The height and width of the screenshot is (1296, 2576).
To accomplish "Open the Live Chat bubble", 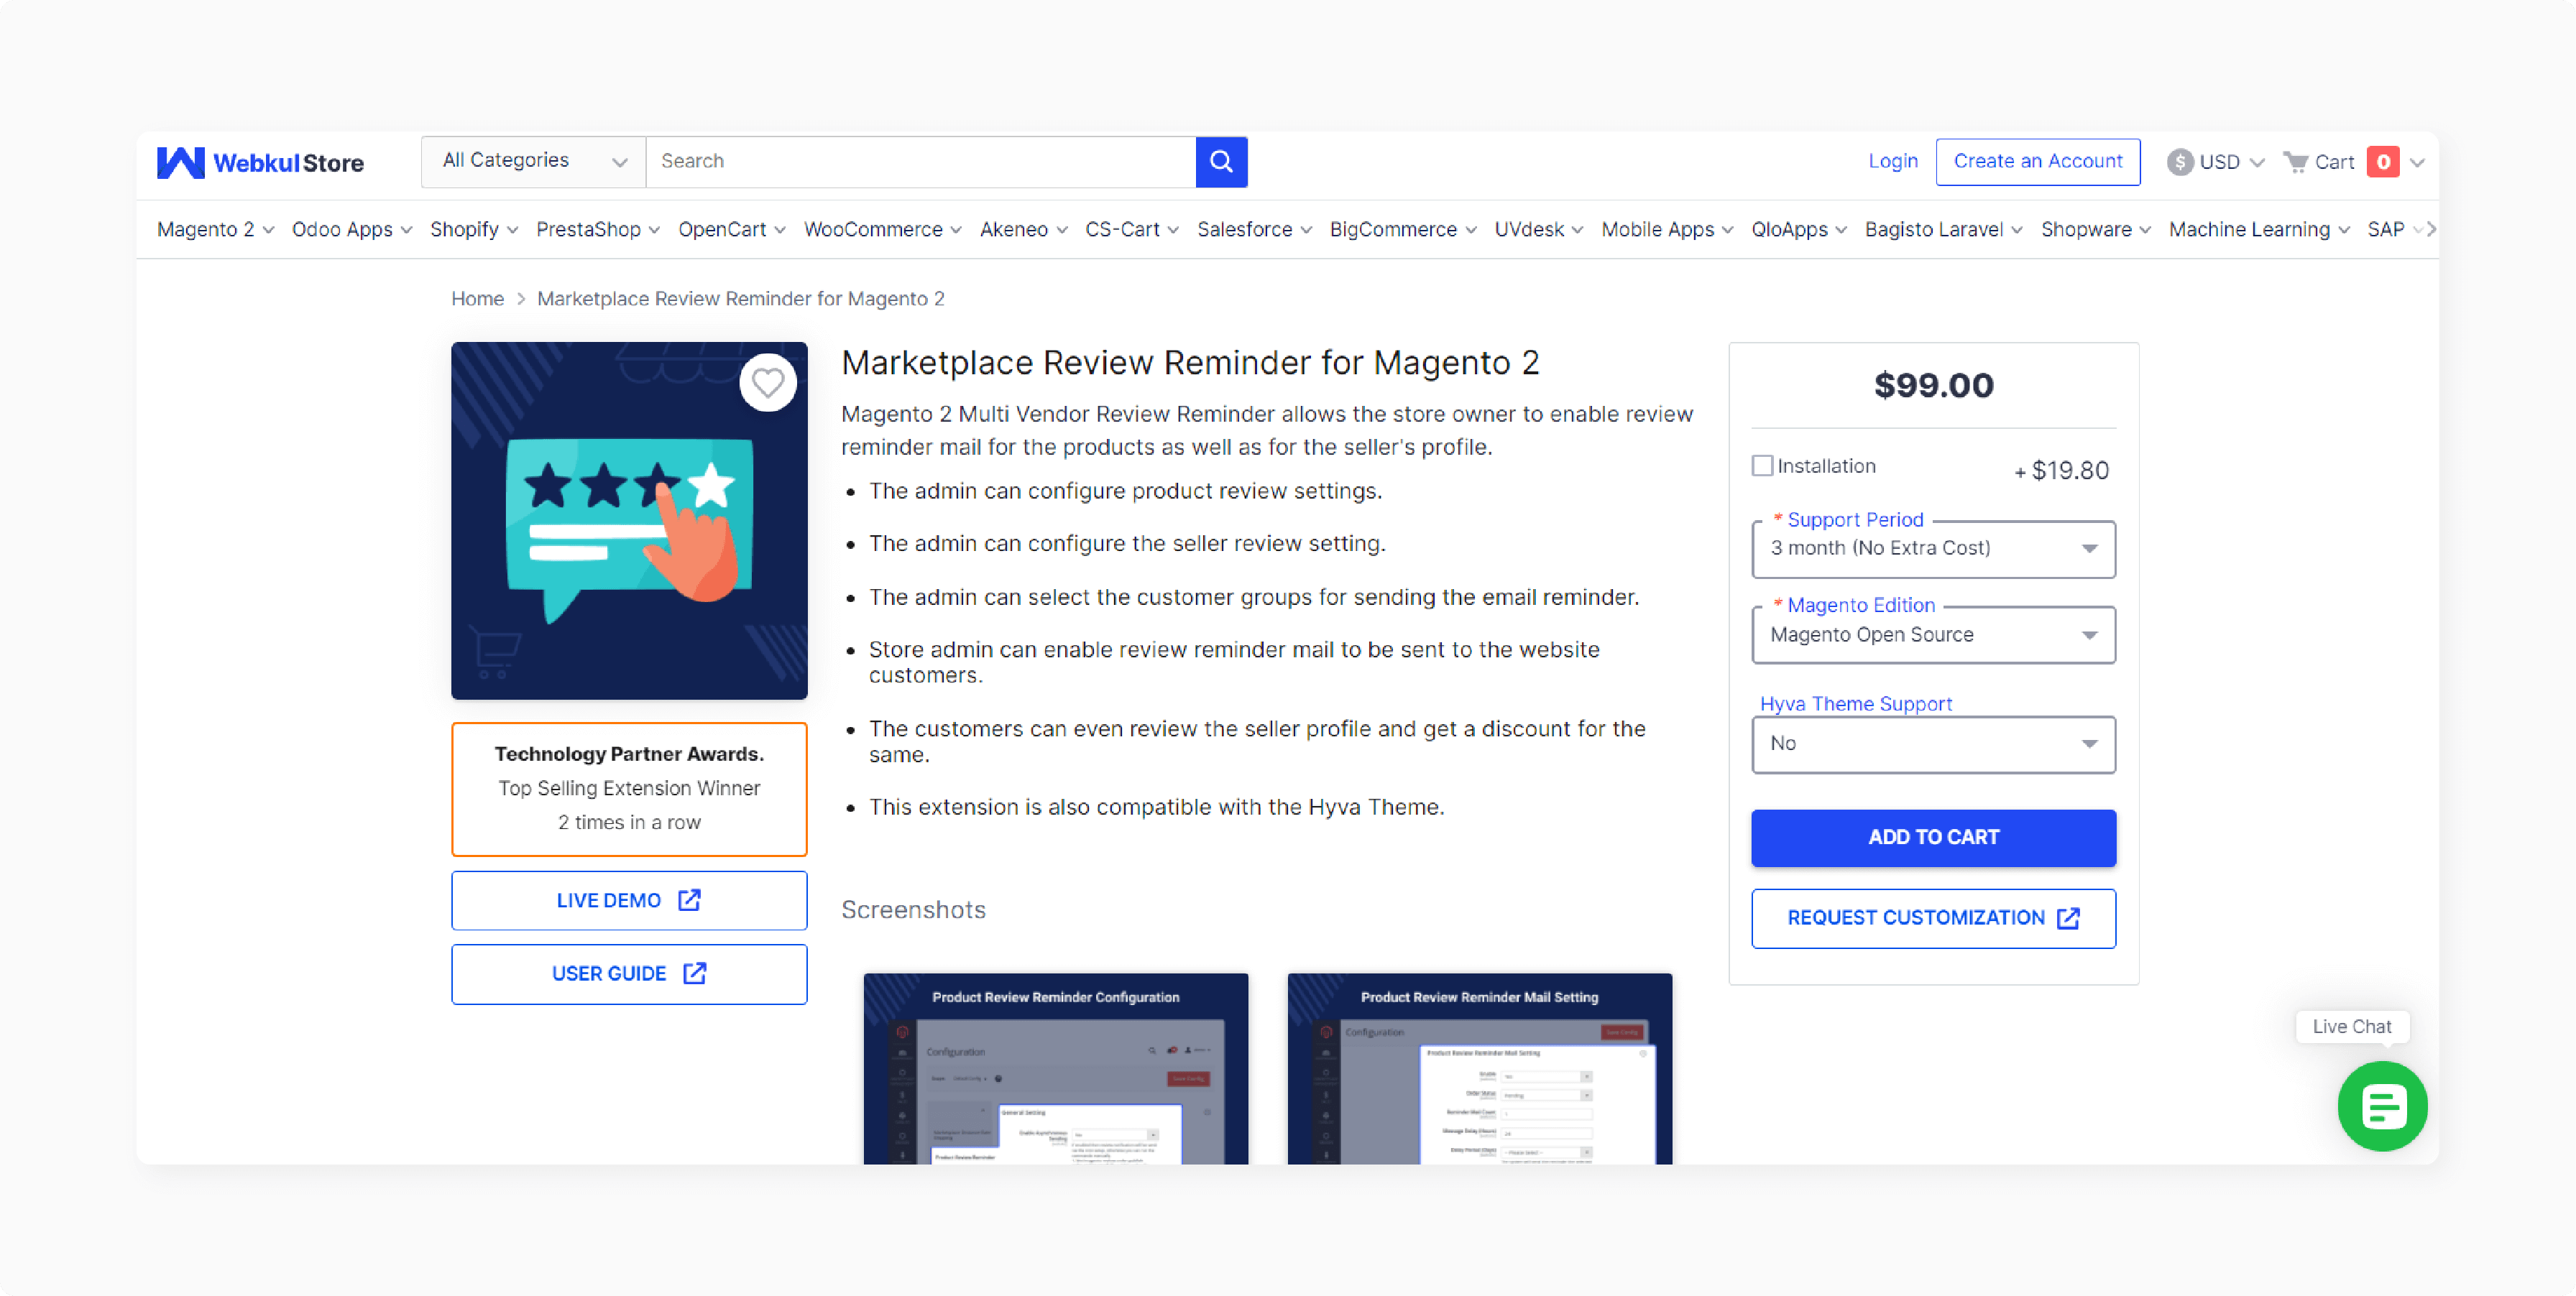I will (2382, 1106).
